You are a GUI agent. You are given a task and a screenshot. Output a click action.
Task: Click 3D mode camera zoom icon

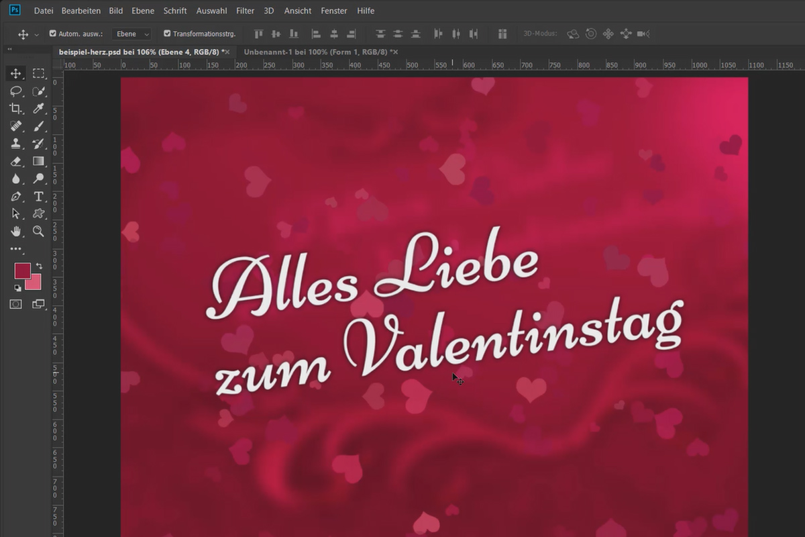[x=643, y=34]
